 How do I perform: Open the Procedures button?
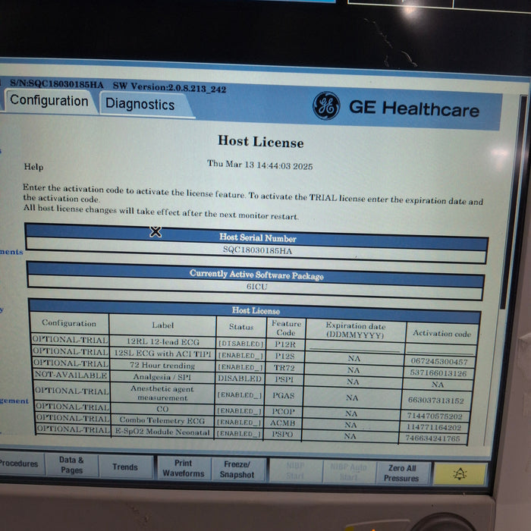[x=19, y=463]
